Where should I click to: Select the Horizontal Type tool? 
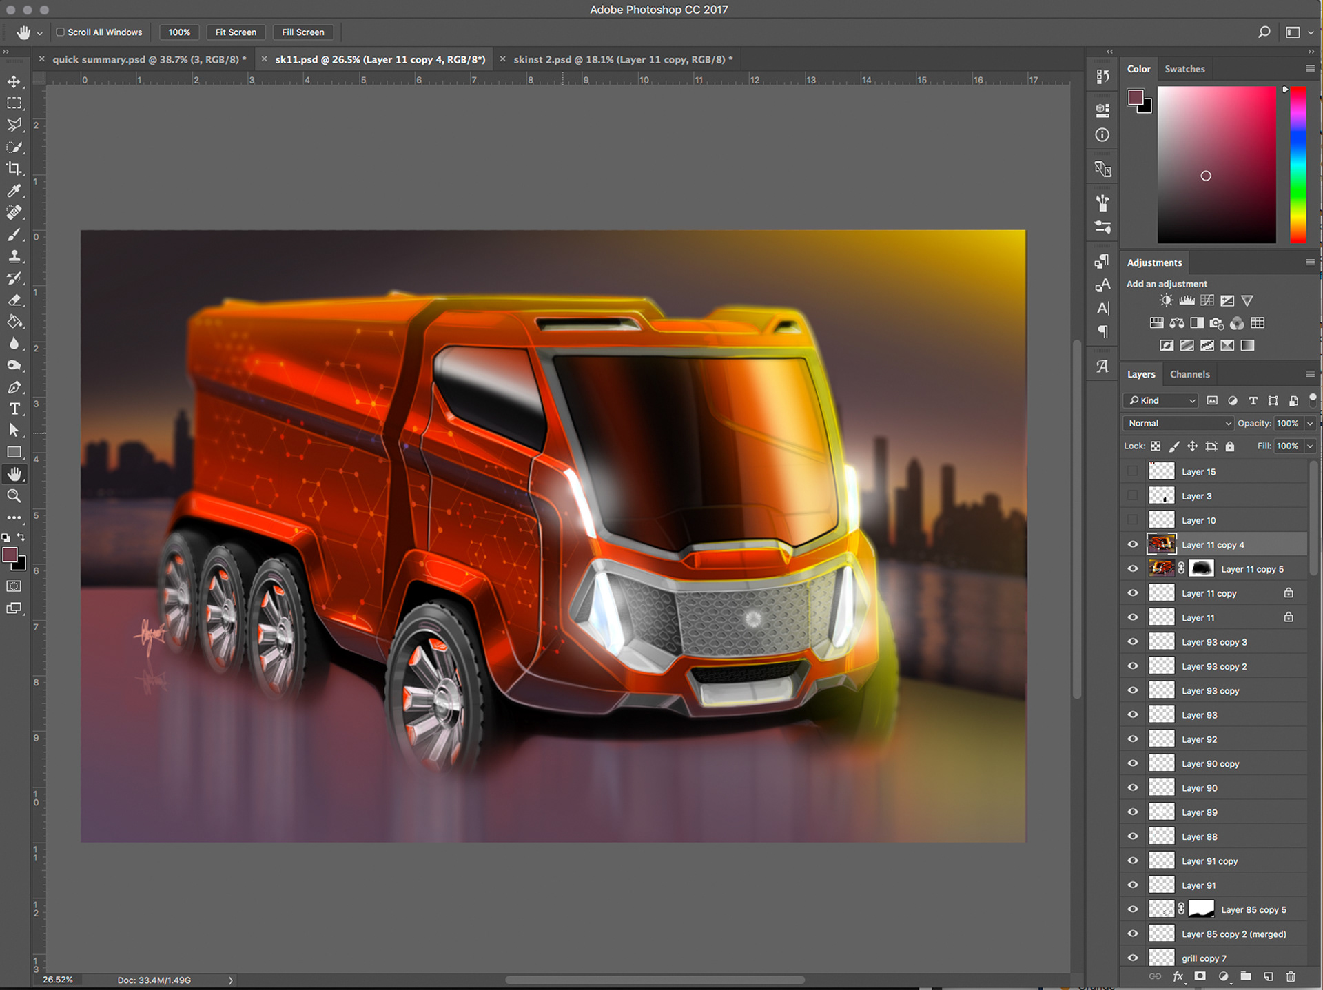click(x=14, y=409)
